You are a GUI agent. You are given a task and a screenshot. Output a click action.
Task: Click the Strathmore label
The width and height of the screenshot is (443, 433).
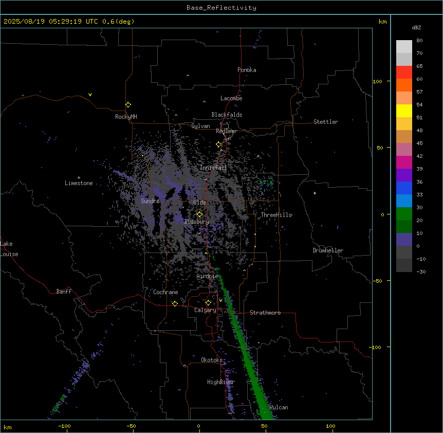[265, 313]
